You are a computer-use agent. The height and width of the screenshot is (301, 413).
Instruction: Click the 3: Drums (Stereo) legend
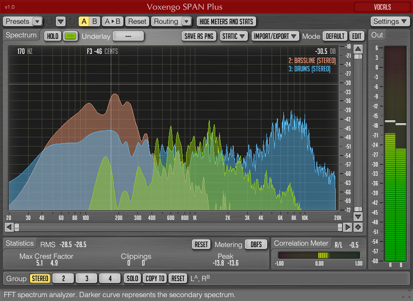309,69
